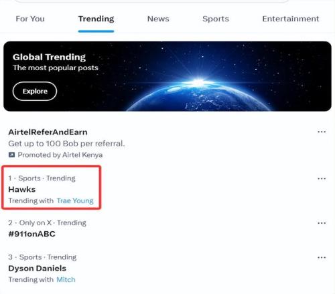The image size is (335, 294).
Task: Open the AirtelReferAndEarn promoted trend
Action: (x=48, y=132)
